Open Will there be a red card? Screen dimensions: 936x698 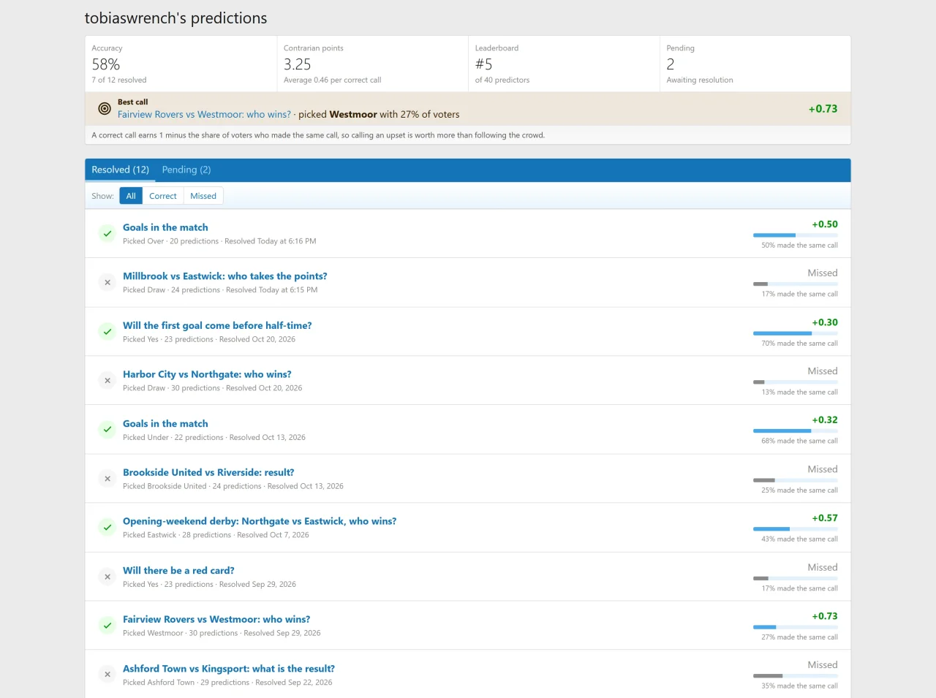pos(178,570)
